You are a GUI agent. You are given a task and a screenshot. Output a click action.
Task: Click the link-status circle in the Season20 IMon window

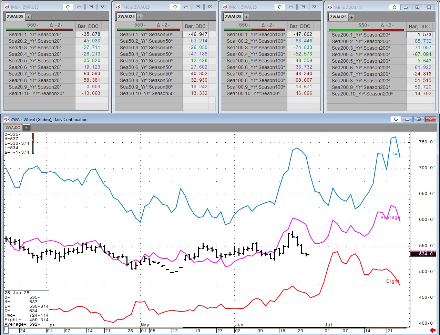68,7
